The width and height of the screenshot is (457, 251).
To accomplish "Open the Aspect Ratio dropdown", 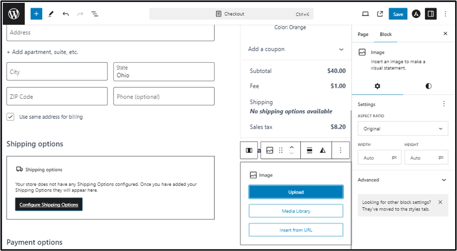I will (403, 129).
